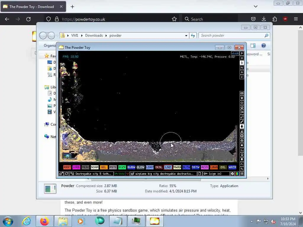Select the WATR water element
Image resolution: width=303 pixels, height=227 pixels.
(232, 167)
